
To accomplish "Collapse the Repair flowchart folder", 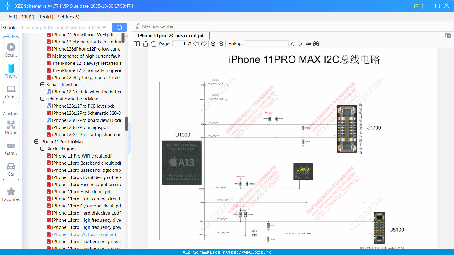I will pyautogui.click(x=42, y=84).
